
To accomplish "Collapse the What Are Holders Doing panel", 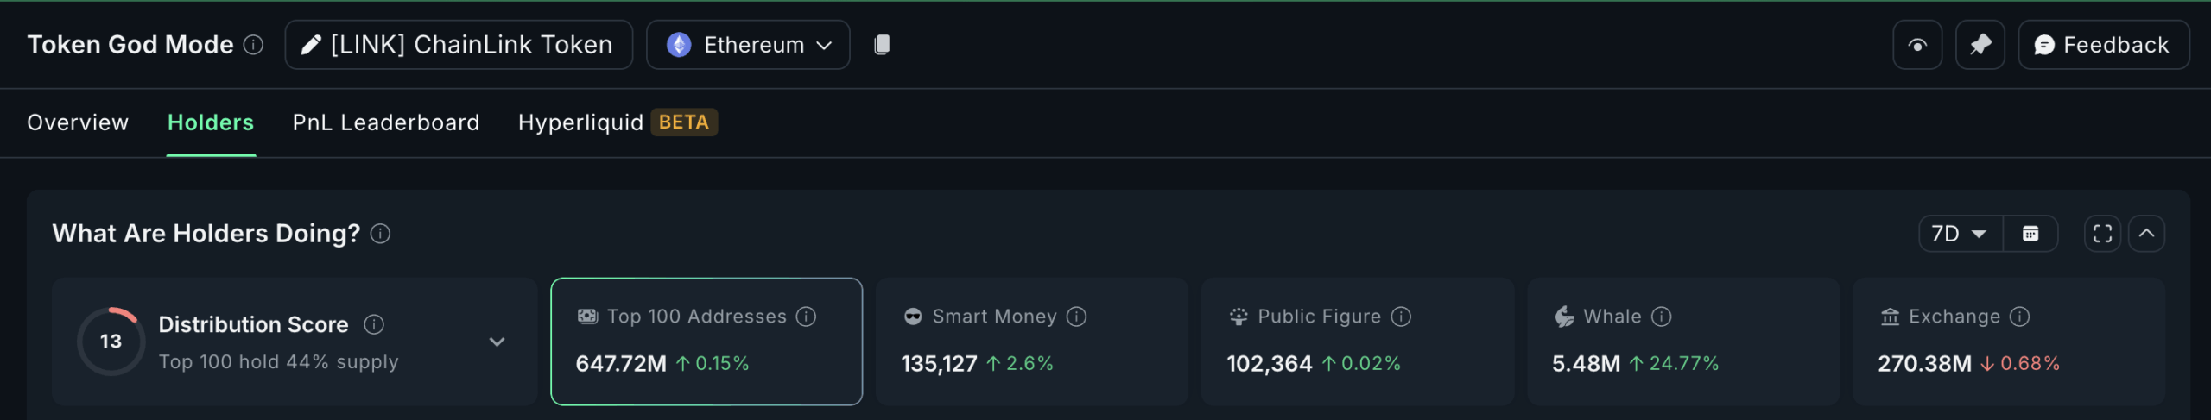I will (2146, 234).
